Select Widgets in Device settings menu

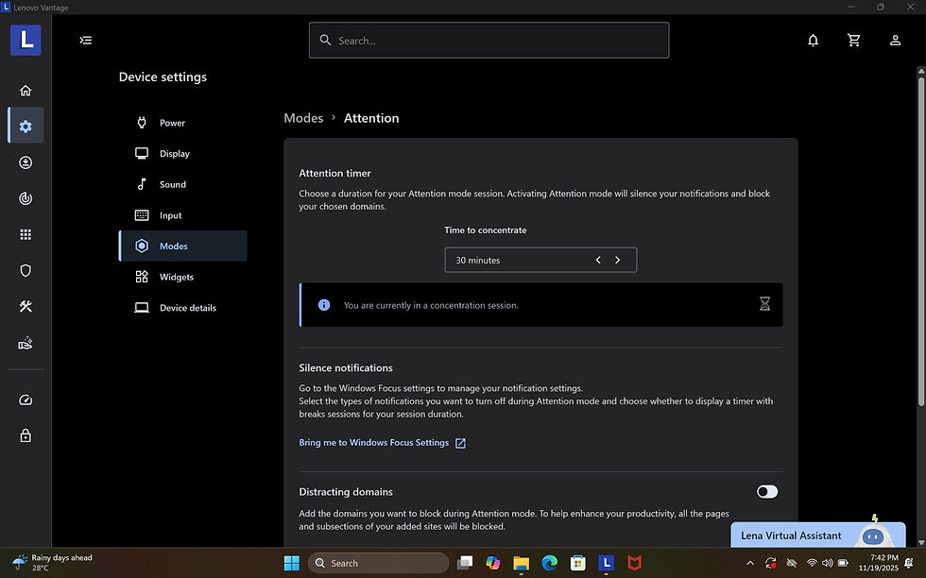click(176, 277)
